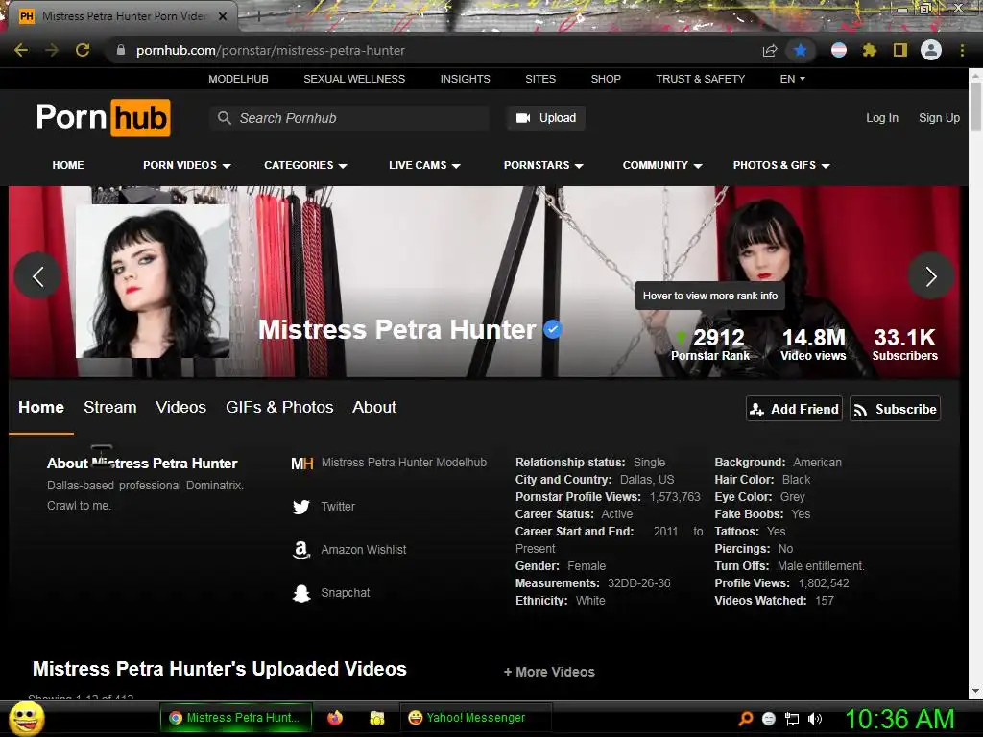
Task: Switch to Yahoo! Messenger taskbar button
Action: (476, 718)
